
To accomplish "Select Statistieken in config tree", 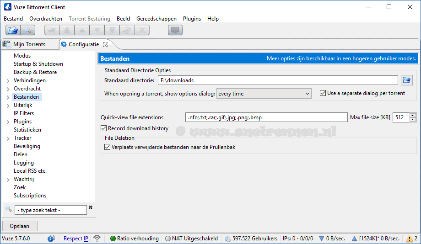I will [x=27, y=130].
